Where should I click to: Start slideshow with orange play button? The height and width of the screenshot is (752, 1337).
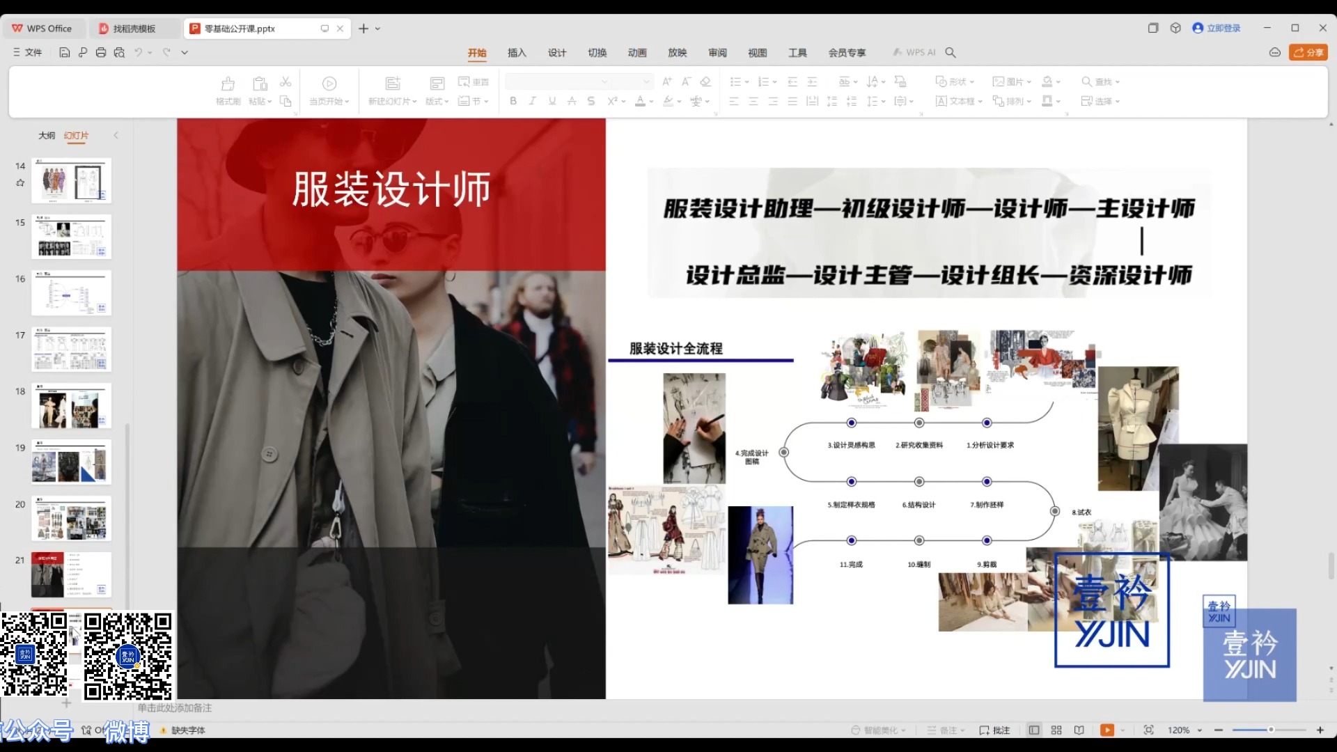click(1107, 730)
